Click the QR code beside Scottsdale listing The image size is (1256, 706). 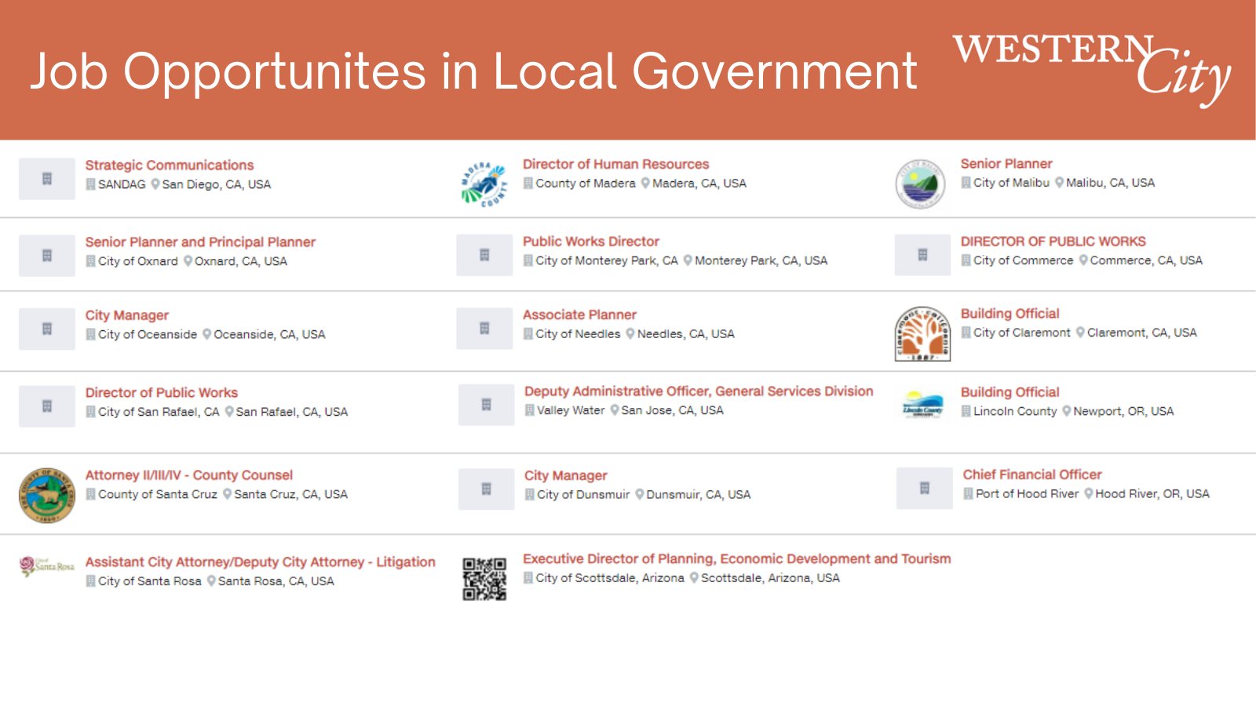(x=484, y=579)
